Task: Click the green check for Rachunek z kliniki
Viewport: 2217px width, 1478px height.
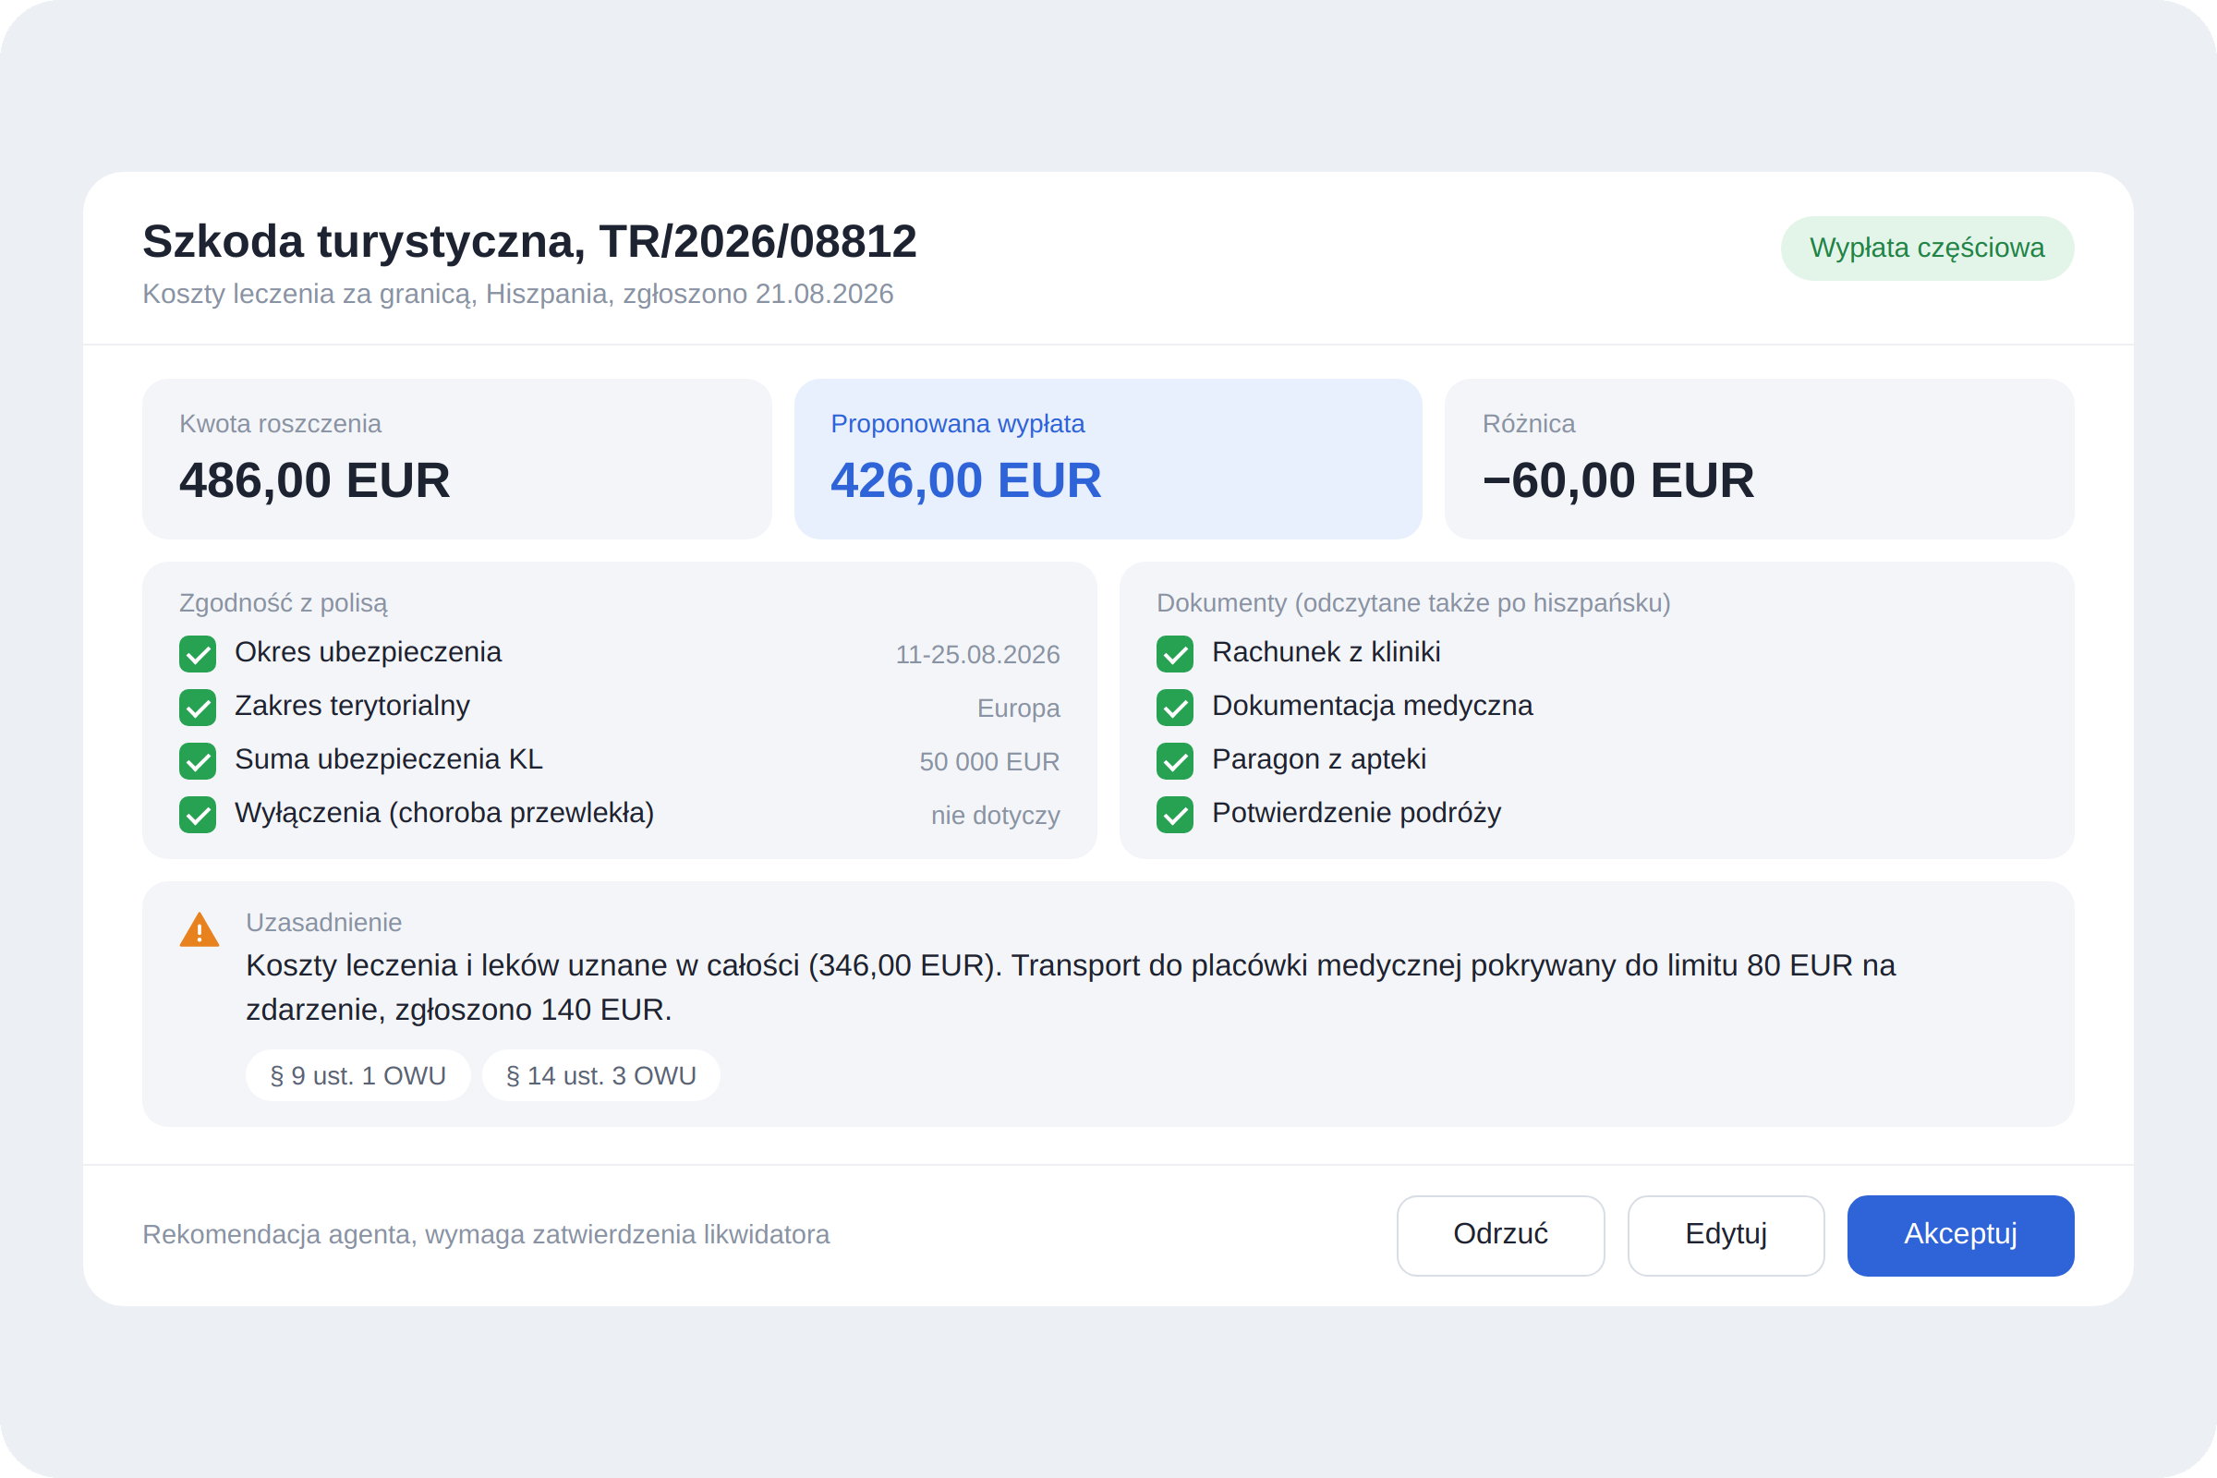Action: click(1175, 654)
